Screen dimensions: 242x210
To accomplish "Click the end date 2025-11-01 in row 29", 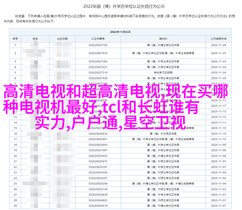I will tap(219, 206).
